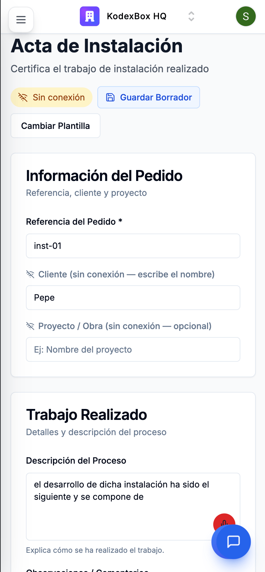Screen dimensions: 265x572
Task: Click the KodexBox HQ logo icon
Action: 89,16
